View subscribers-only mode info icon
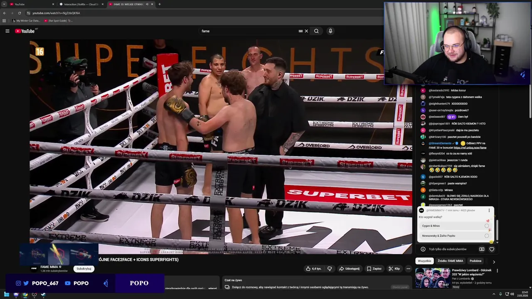 [423, 249]
